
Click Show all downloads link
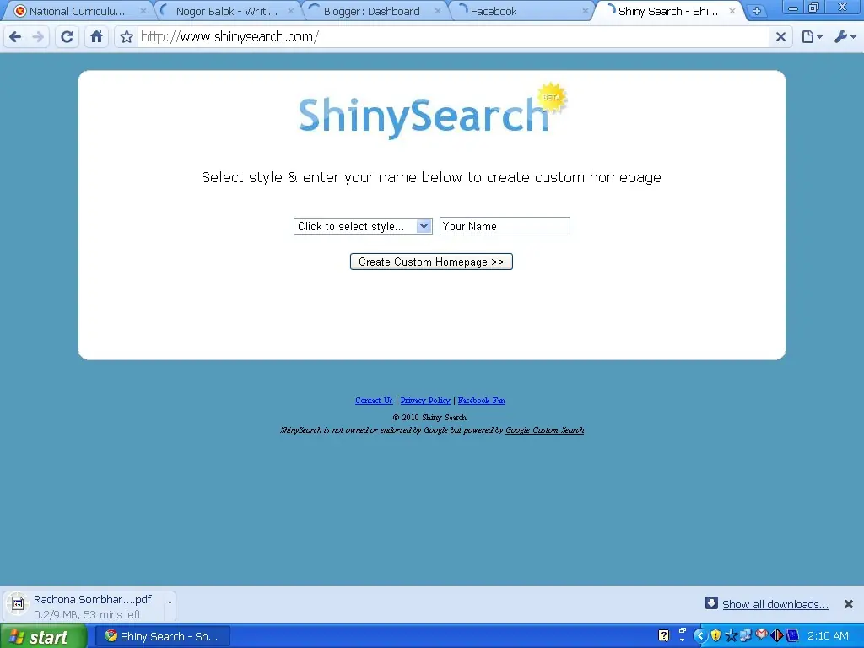(x=775, y=604)
